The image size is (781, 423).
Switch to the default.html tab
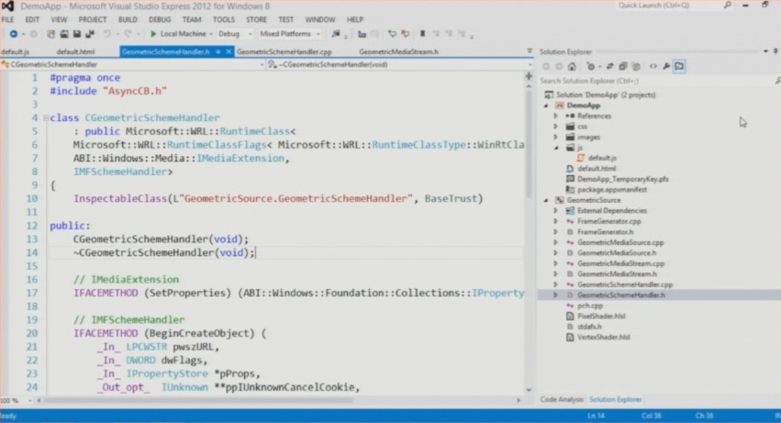(x=75, y=51)
